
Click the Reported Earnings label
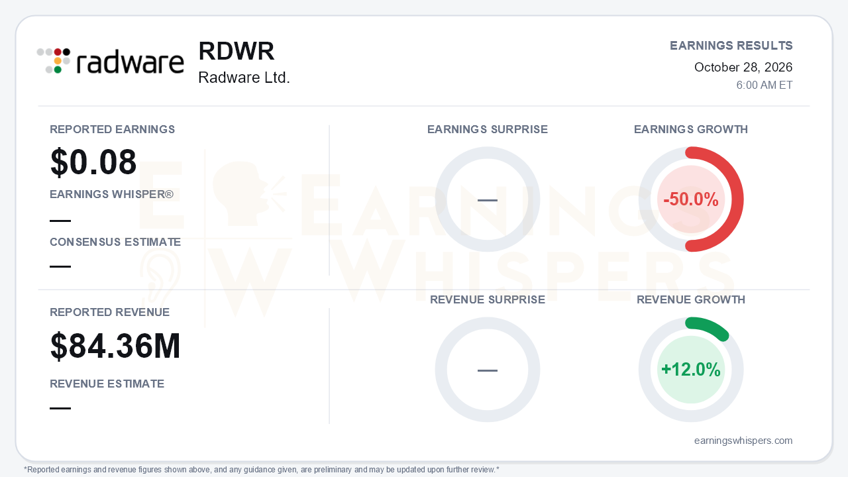point(113,130)
